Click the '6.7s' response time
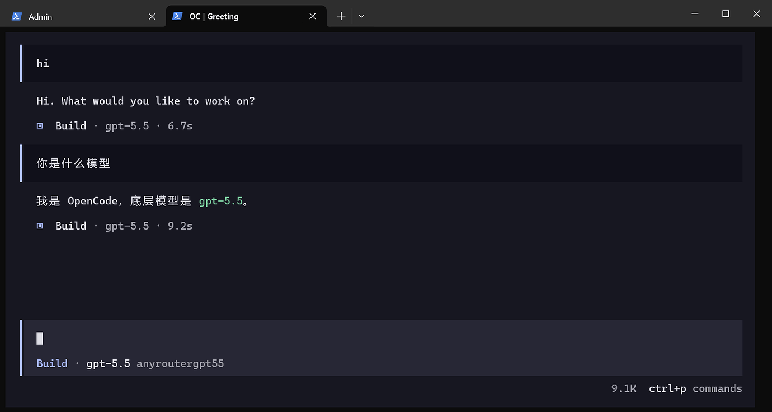Viewport: 772px width, 412px height. (x=180, y=126)
